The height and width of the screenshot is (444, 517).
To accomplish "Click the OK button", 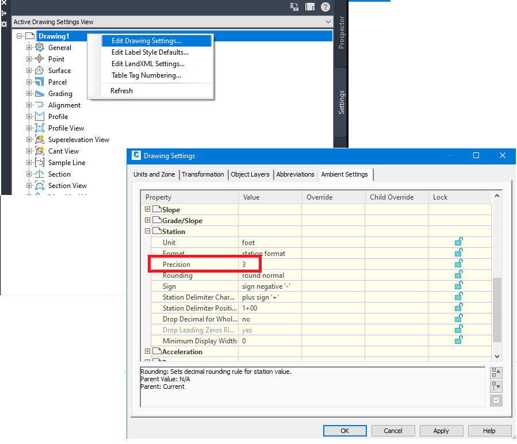I will 345,431.
